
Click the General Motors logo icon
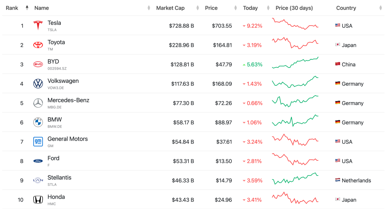(x=38, y=142)
